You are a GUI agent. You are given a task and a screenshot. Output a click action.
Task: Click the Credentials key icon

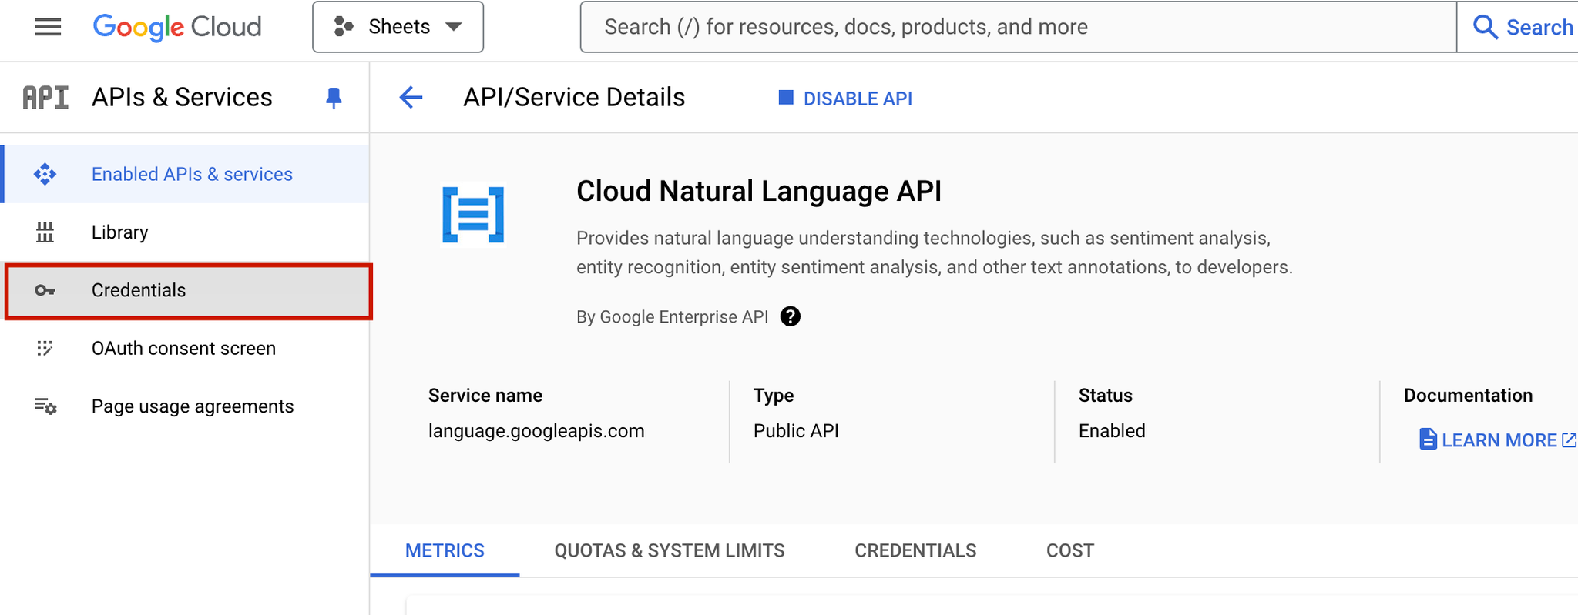coord(45,290)
